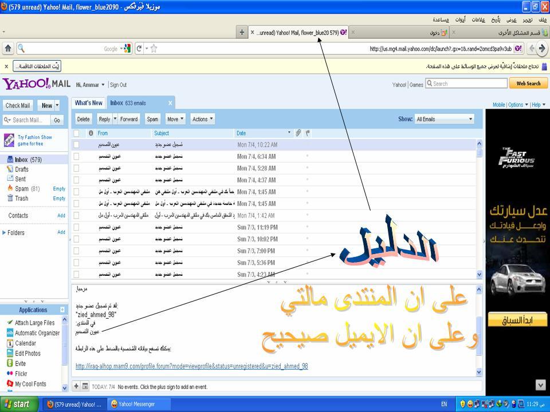
Task: Check the email from Sun 7/3, 7:00 PM
Action: pyautogui.click(x=76, y=251)
